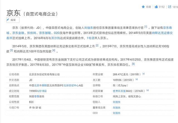The width and height of the screenshot is (178, 123).
Task: Click citation [6] beside 所获荣誉 value
Action: coord(148,90)
